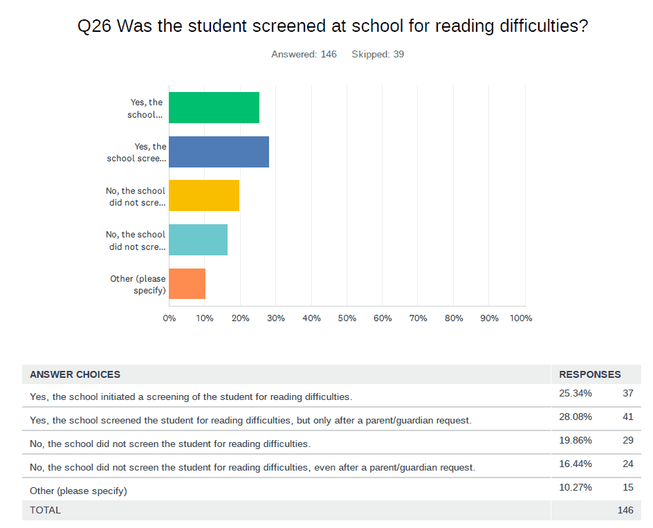Click the Q26 question title

click(334, 27)
